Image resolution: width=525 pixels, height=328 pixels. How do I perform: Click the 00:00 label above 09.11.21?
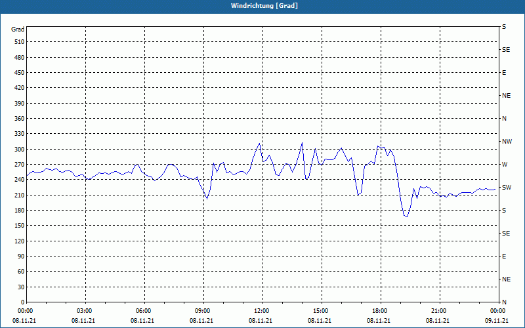pos(497,311)
